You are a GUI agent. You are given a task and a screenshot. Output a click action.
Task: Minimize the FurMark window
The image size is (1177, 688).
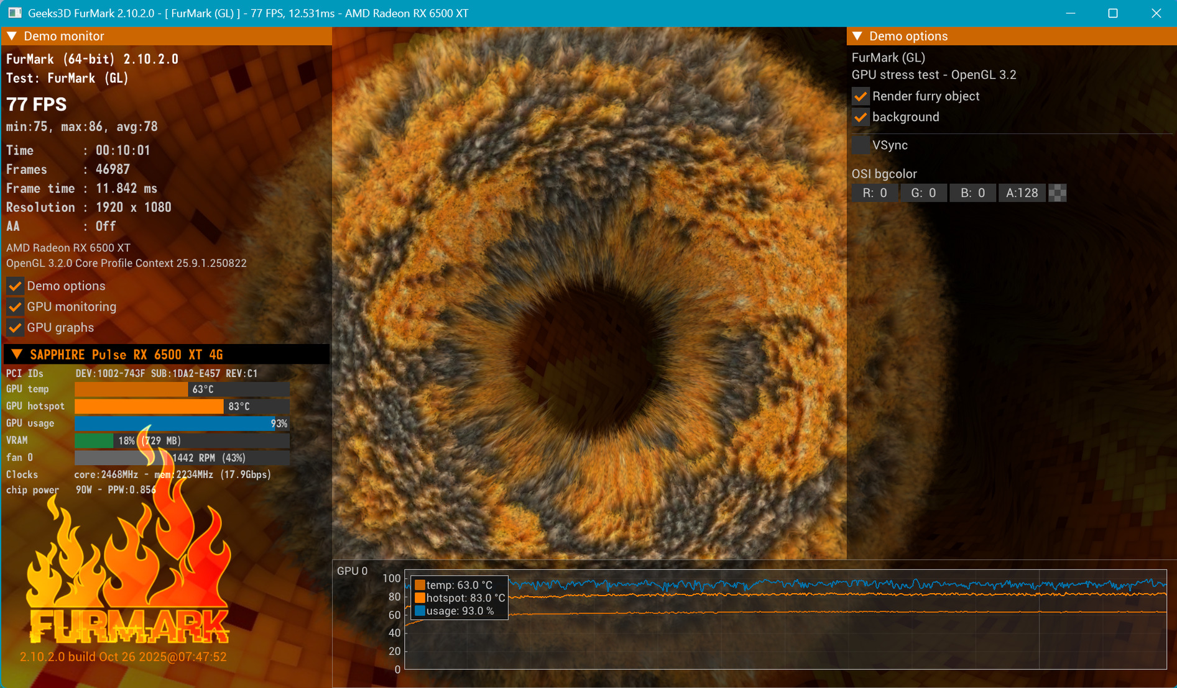click(1071, 13)
